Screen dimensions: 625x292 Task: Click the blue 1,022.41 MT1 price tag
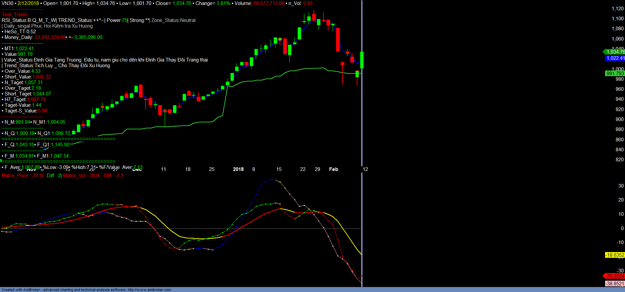click(615, 58)
